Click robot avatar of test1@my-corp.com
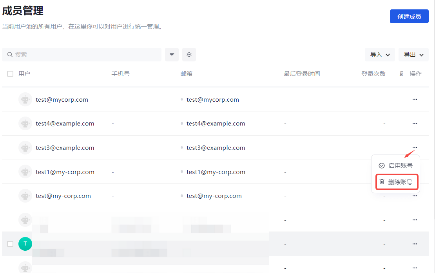This screenshot has height=273, width=435. 25,172
